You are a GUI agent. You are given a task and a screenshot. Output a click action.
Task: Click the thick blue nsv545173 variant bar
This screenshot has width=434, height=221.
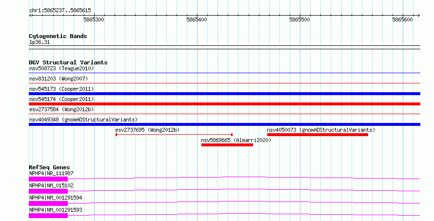pyautogui.click(x=224, y=94)
